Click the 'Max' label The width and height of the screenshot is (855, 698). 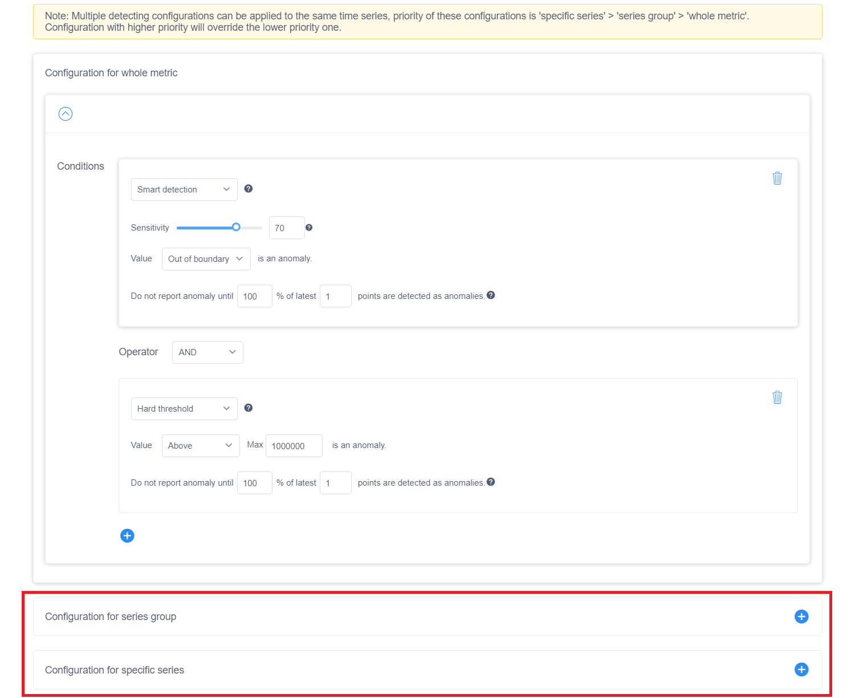[255, 445]
